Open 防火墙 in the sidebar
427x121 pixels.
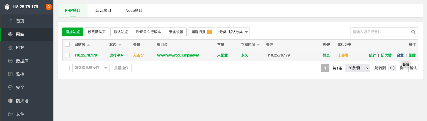point(27,101)
